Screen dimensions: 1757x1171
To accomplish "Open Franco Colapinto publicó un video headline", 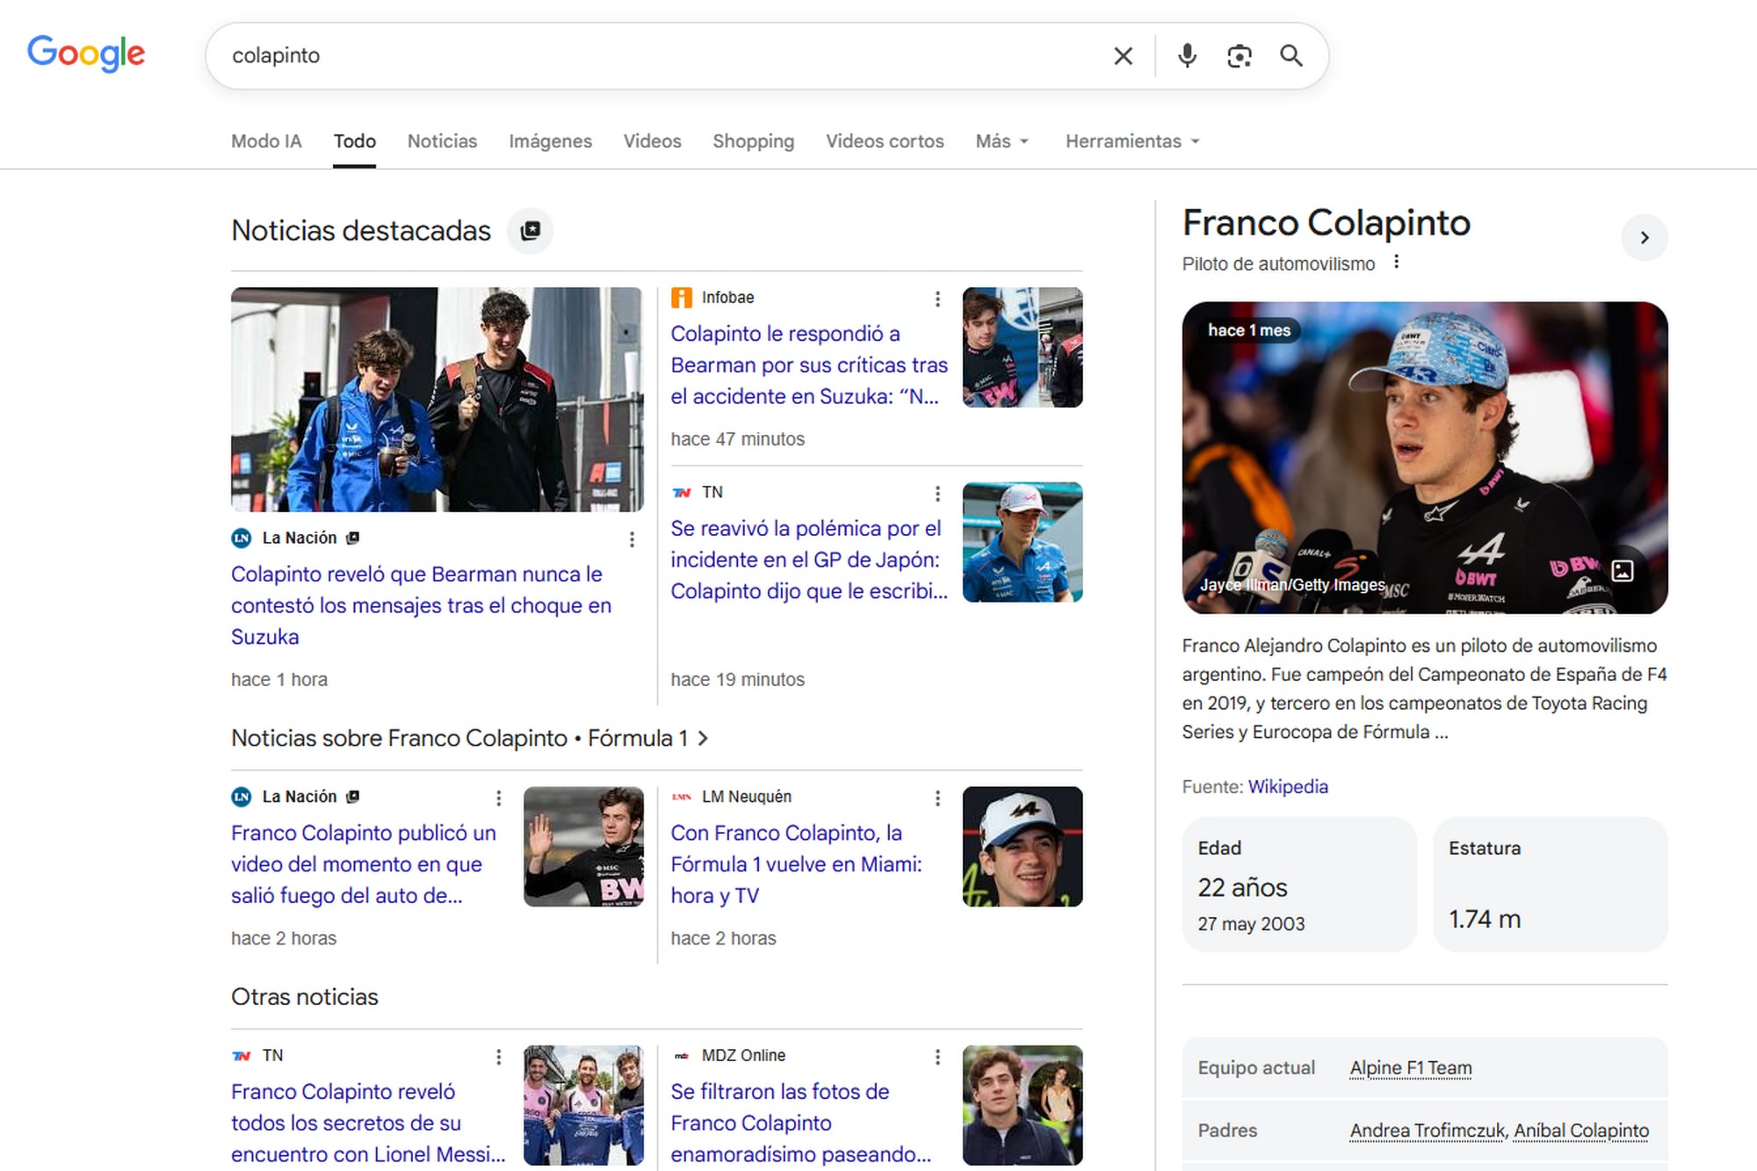I will click(x=364, y=864).
